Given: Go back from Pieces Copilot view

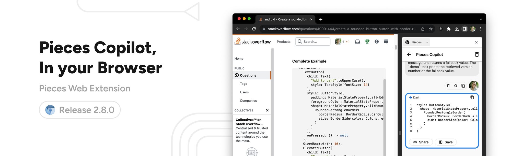Looking at the screenshot, I should [409, 54].
